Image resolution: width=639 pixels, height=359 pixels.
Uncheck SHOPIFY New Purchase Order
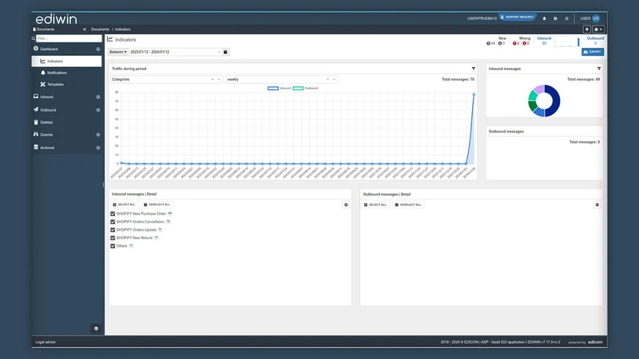point(113,214)
